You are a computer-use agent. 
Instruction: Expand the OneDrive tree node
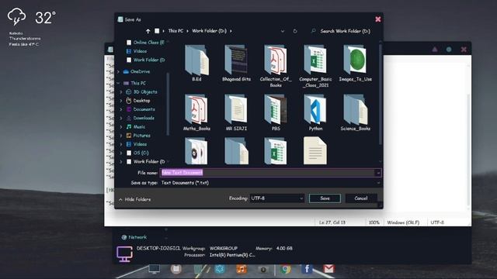click(x=118, y=72)
